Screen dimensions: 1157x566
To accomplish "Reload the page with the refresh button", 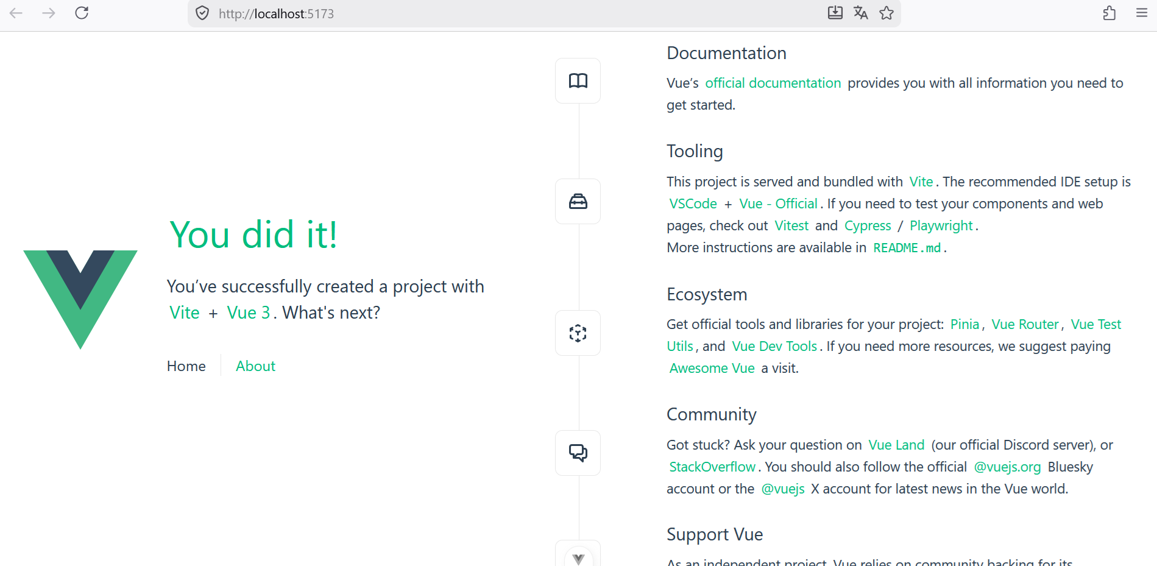I will (82, 13).
